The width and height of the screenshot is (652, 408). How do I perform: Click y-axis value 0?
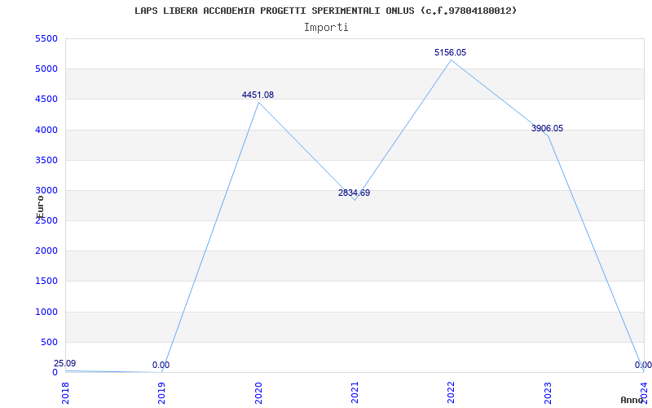(55, 373)
